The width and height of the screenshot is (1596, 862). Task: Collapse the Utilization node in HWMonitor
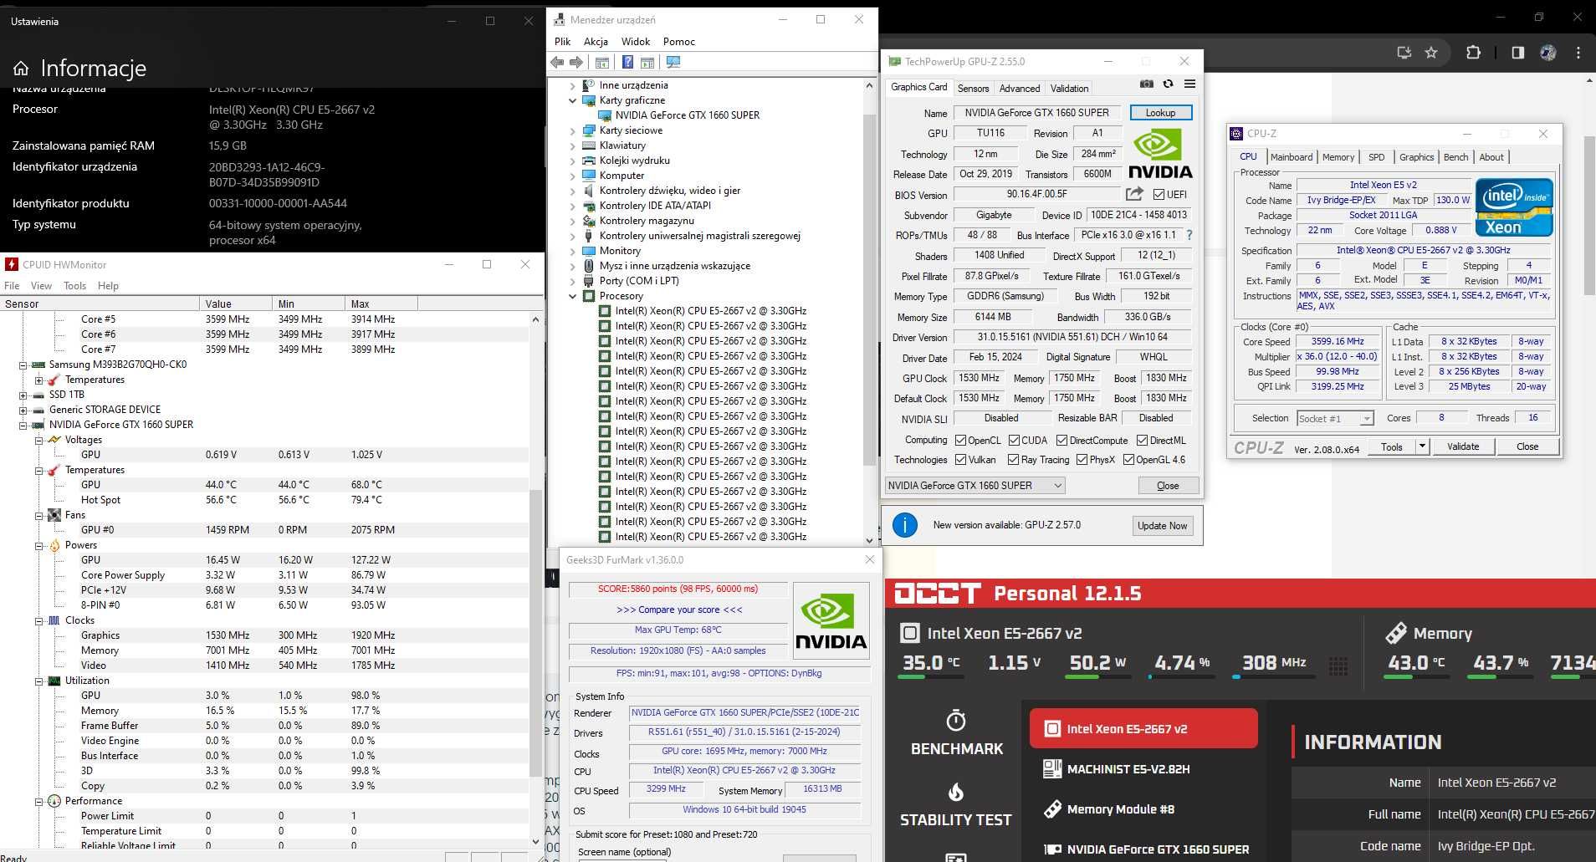[39, 681]
